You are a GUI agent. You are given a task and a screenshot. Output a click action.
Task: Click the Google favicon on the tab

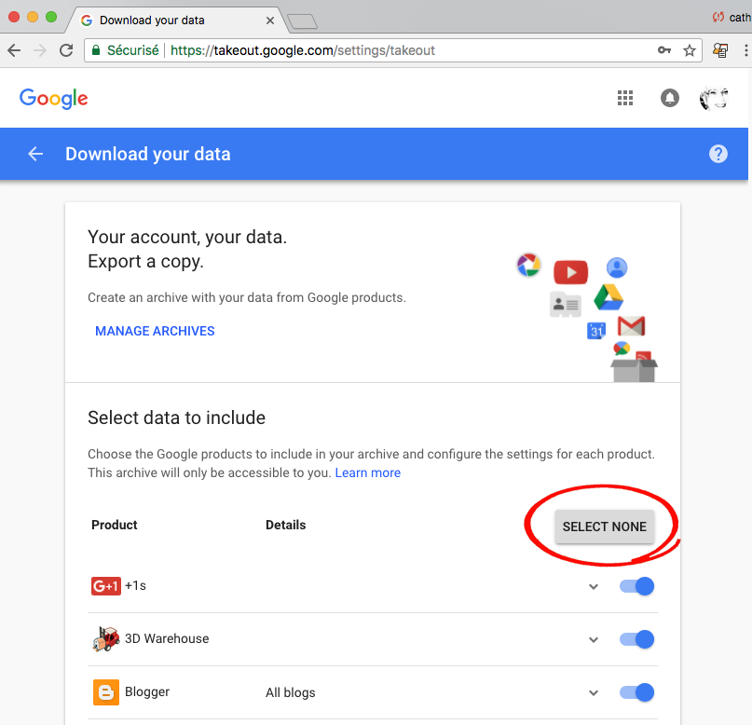tap(87, 21)
